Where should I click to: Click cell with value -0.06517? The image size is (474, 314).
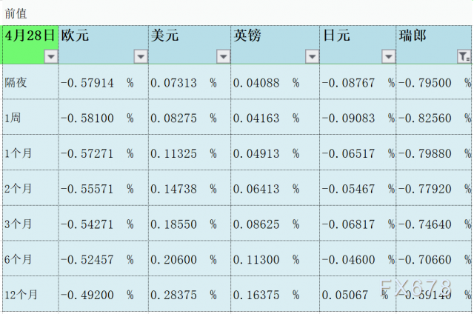click(358, 153)
